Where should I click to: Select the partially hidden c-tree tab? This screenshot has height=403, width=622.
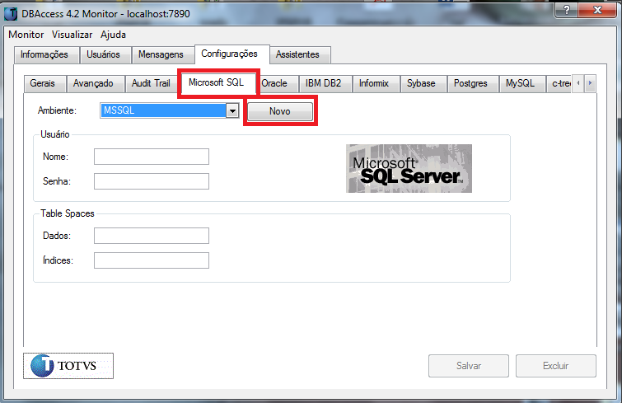(x=559, y=83)
